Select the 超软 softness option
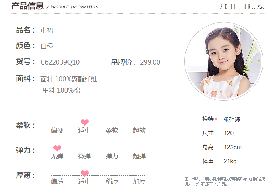Image resolution: width=278 pixels, height=189 pixels. pyautogui.click(x=139, y=130)
